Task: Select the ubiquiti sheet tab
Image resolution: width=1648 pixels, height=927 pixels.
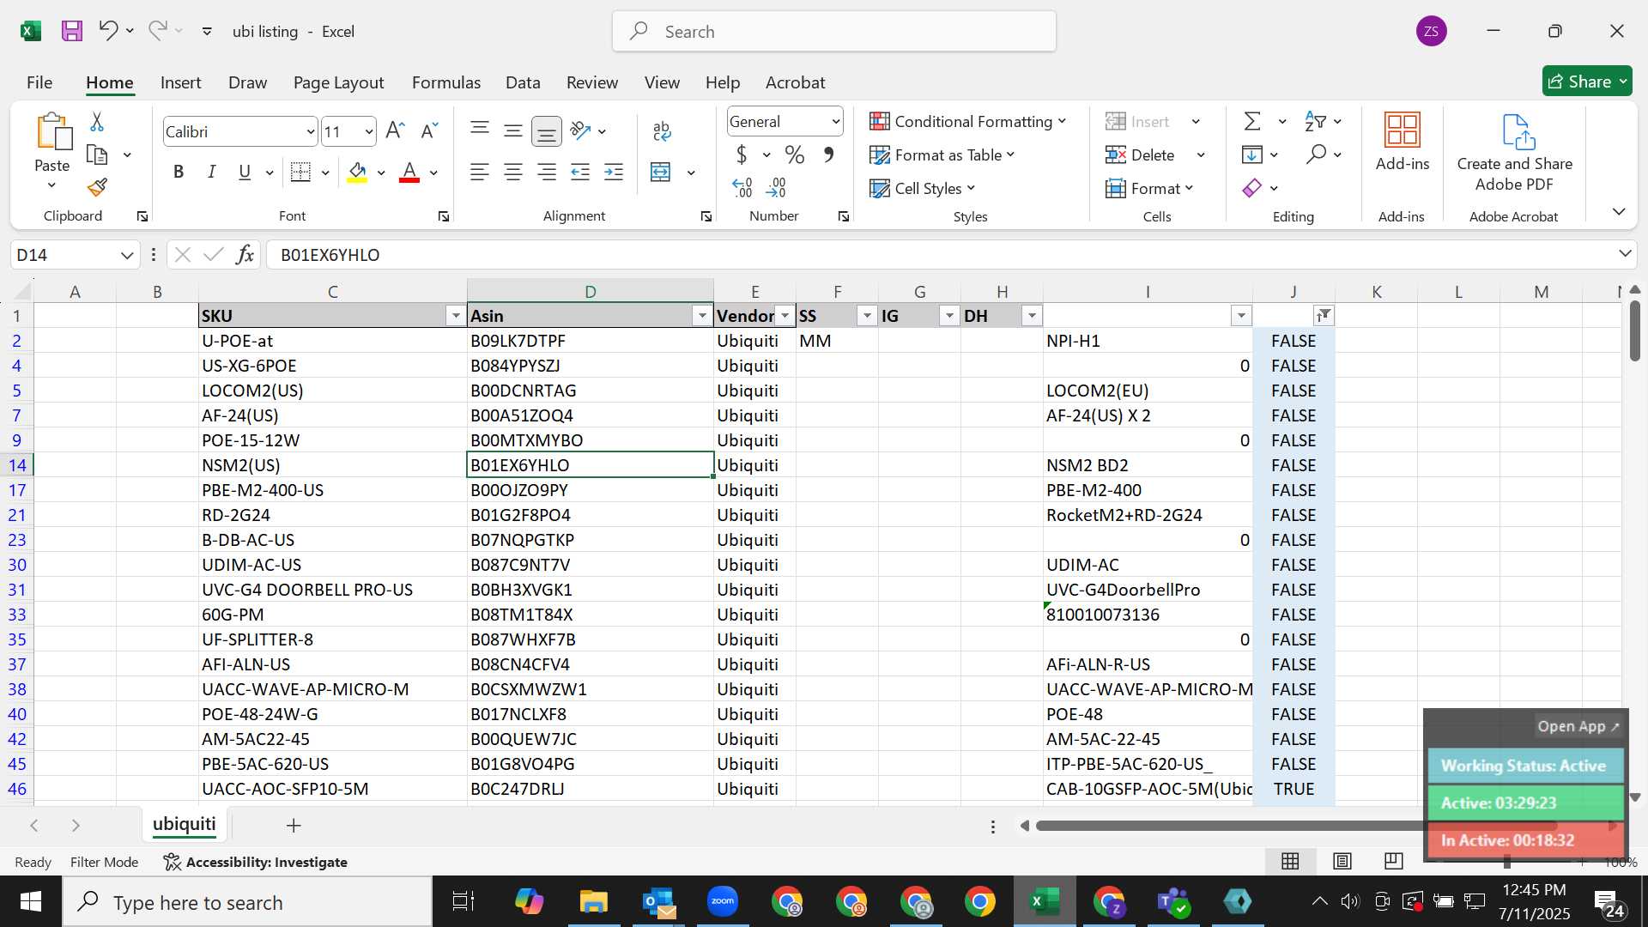Action: 185,825
